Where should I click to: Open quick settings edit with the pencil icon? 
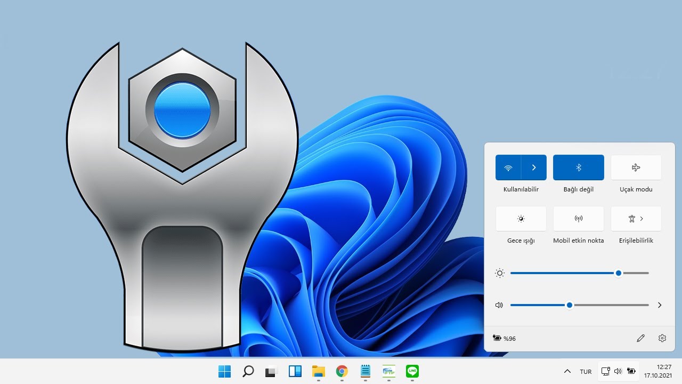(640, 338)
